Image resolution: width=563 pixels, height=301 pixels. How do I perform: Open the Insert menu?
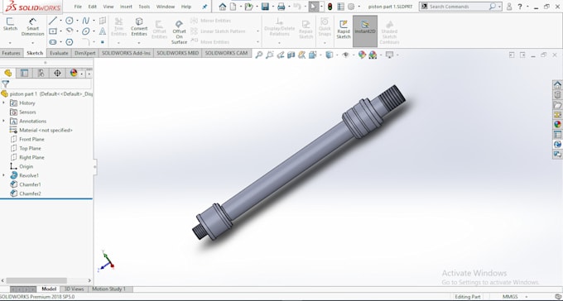(x=126, y=7)
